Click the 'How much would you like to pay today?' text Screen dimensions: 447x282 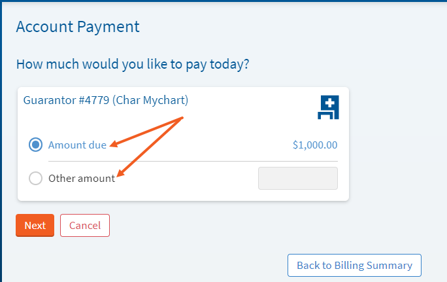[x=133, y=65]
